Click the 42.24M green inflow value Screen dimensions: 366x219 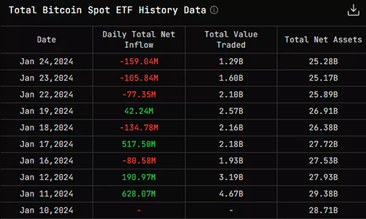click(x=139, y=111)
